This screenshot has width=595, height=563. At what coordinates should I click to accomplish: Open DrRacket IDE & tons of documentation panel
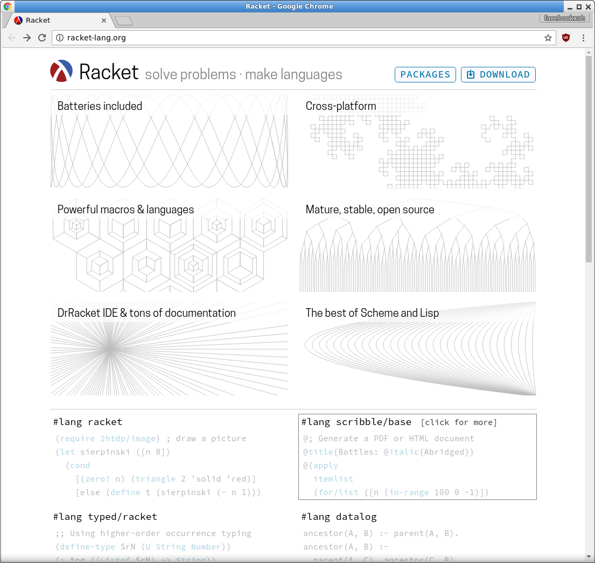(x=169, y=349)
